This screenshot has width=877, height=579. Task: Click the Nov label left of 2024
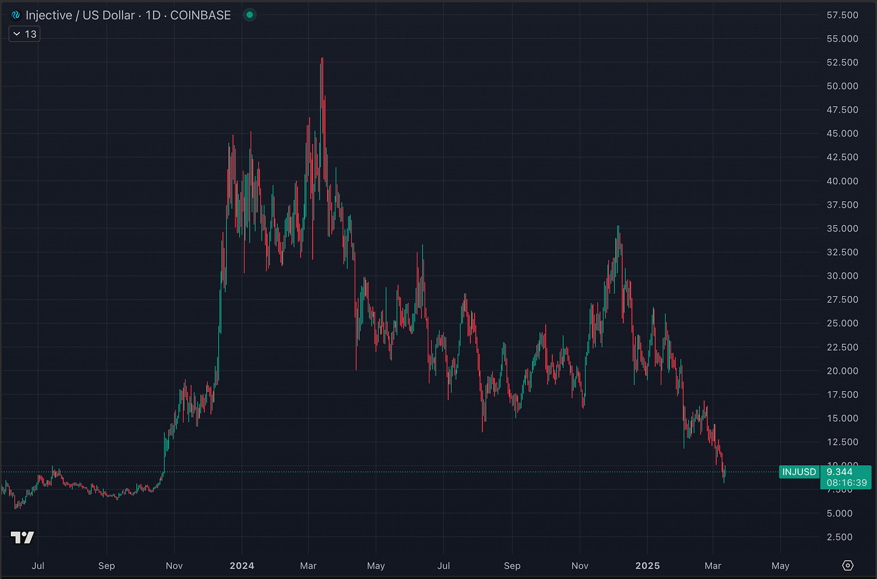(174, 566)
